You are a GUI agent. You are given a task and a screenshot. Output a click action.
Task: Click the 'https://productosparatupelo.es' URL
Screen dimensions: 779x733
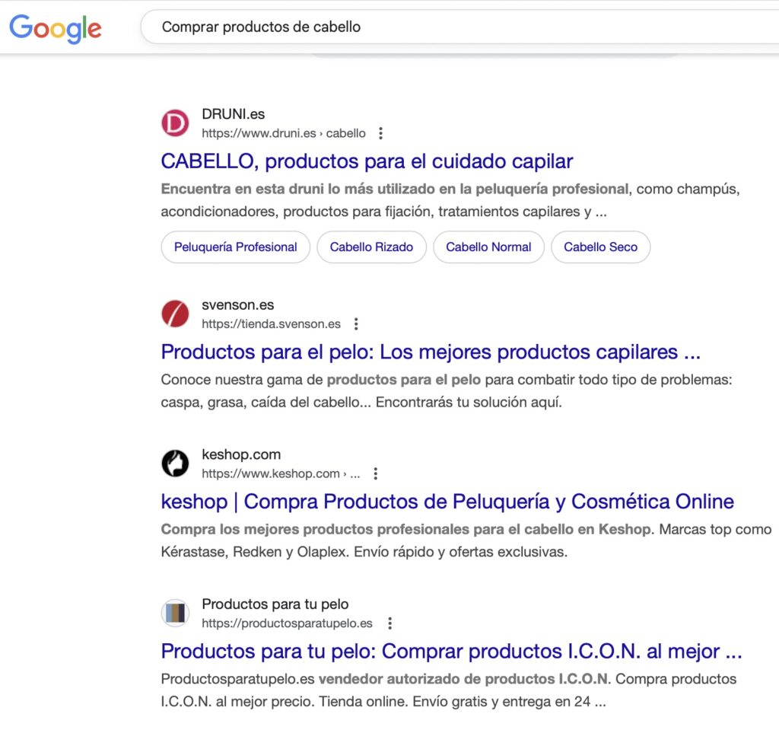[x=287, y=623]
